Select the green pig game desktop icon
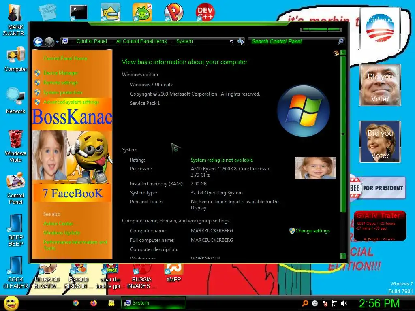 tap(142, 12)
